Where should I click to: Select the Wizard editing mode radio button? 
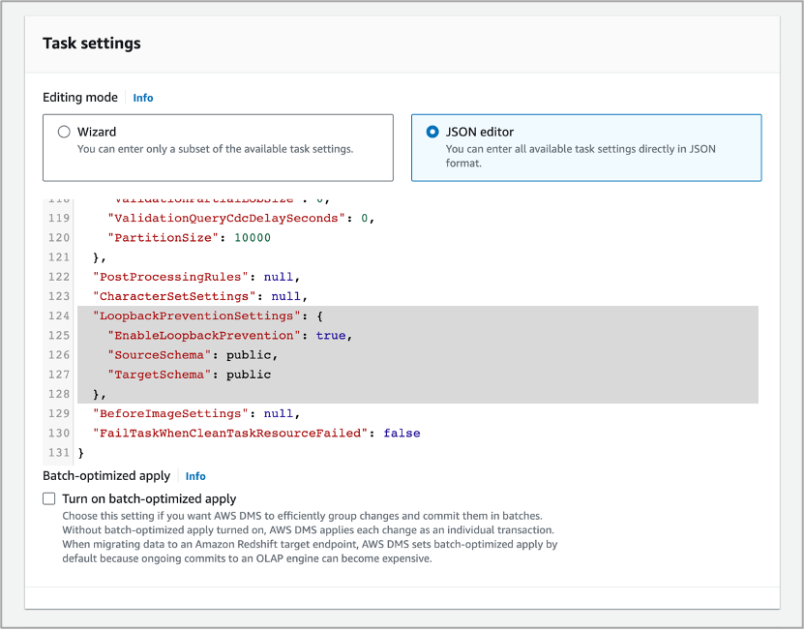(x=64, y=132)
